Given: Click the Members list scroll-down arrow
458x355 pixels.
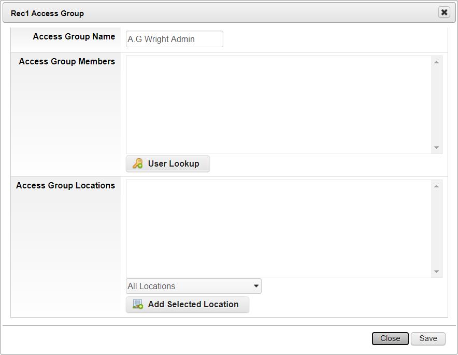Looking at the screenshot, I should click(436, 147).
